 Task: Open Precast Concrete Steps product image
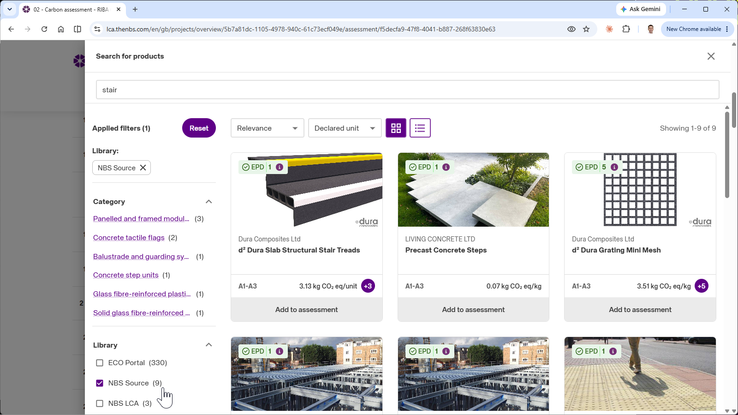473,190
